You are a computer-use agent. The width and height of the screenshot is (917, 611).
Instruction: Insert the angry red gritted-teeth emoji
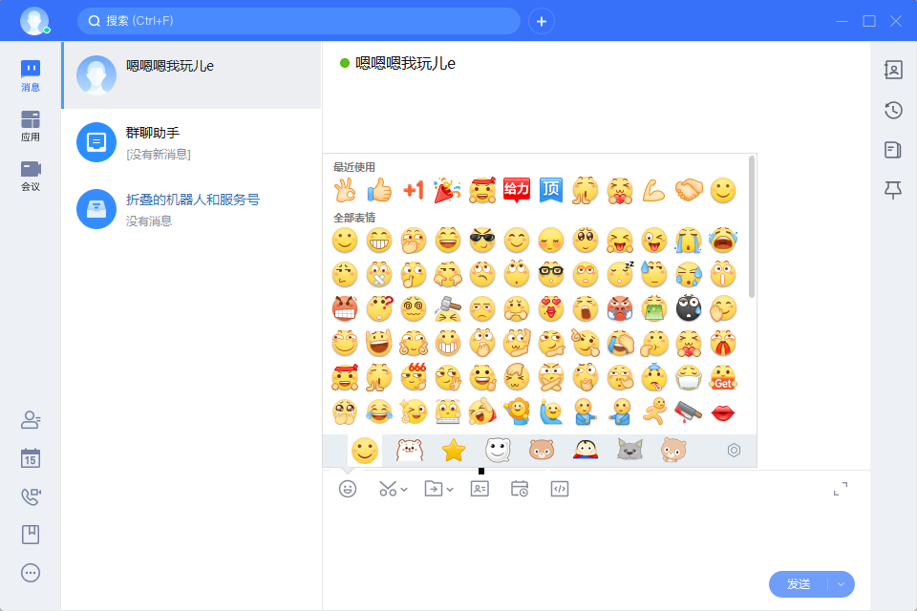(x=345, y=308)
